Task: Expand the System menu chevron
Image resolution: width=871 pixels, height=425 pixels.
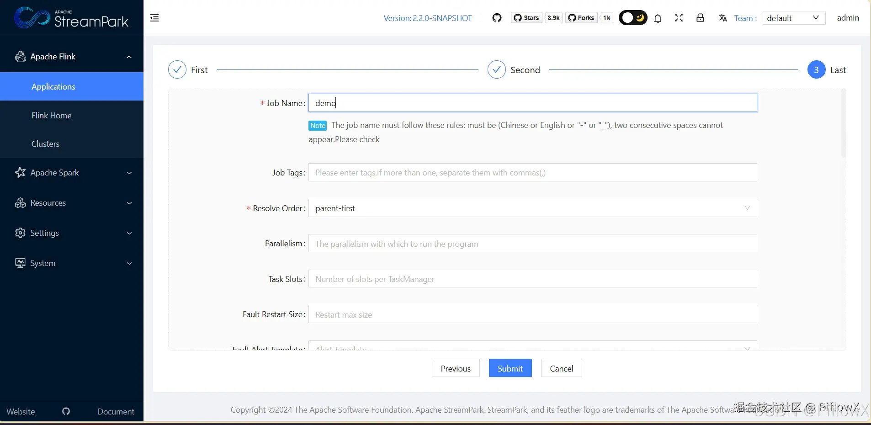Action: pyautogui.click(x=129, y=263)
